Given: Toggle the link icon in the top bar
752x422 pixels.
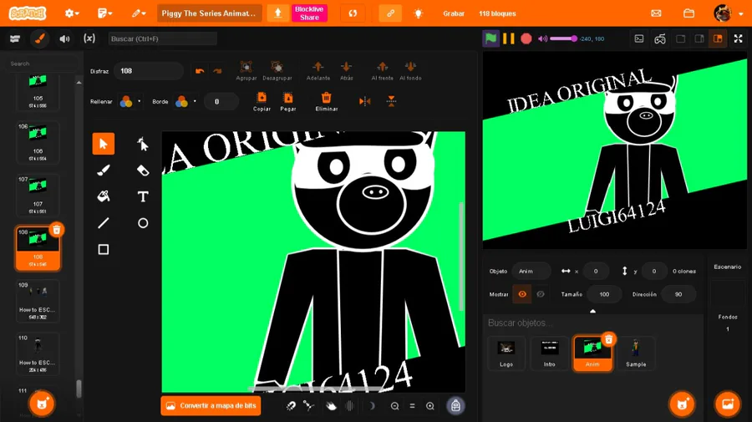Looking at the screenshot, I should tap(390, 13).
